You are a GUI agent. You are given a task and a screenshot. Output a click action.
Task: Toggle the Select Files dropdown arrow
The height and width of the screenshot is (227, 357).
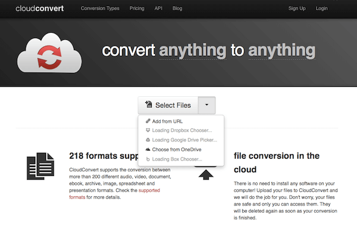click(206, 105)
